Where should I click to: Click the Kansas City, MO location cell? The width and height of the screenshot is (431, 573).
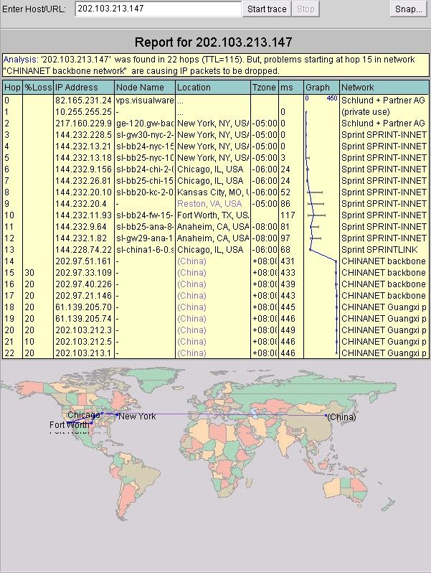[213, 192]
